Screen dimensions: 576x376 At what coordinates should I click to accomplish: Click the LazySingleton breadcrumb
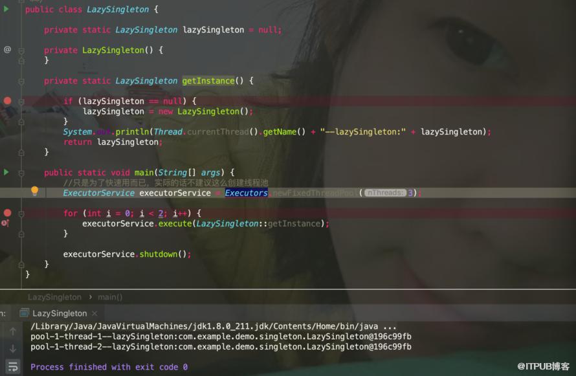54,297
